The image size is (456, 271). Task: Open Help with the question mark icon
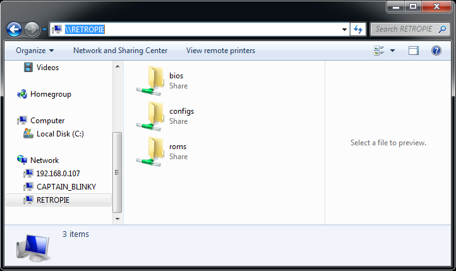coord(436,51)
